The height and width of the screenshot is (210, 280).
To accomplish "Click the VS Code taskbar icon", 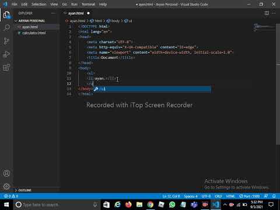I will pos(216,205).
